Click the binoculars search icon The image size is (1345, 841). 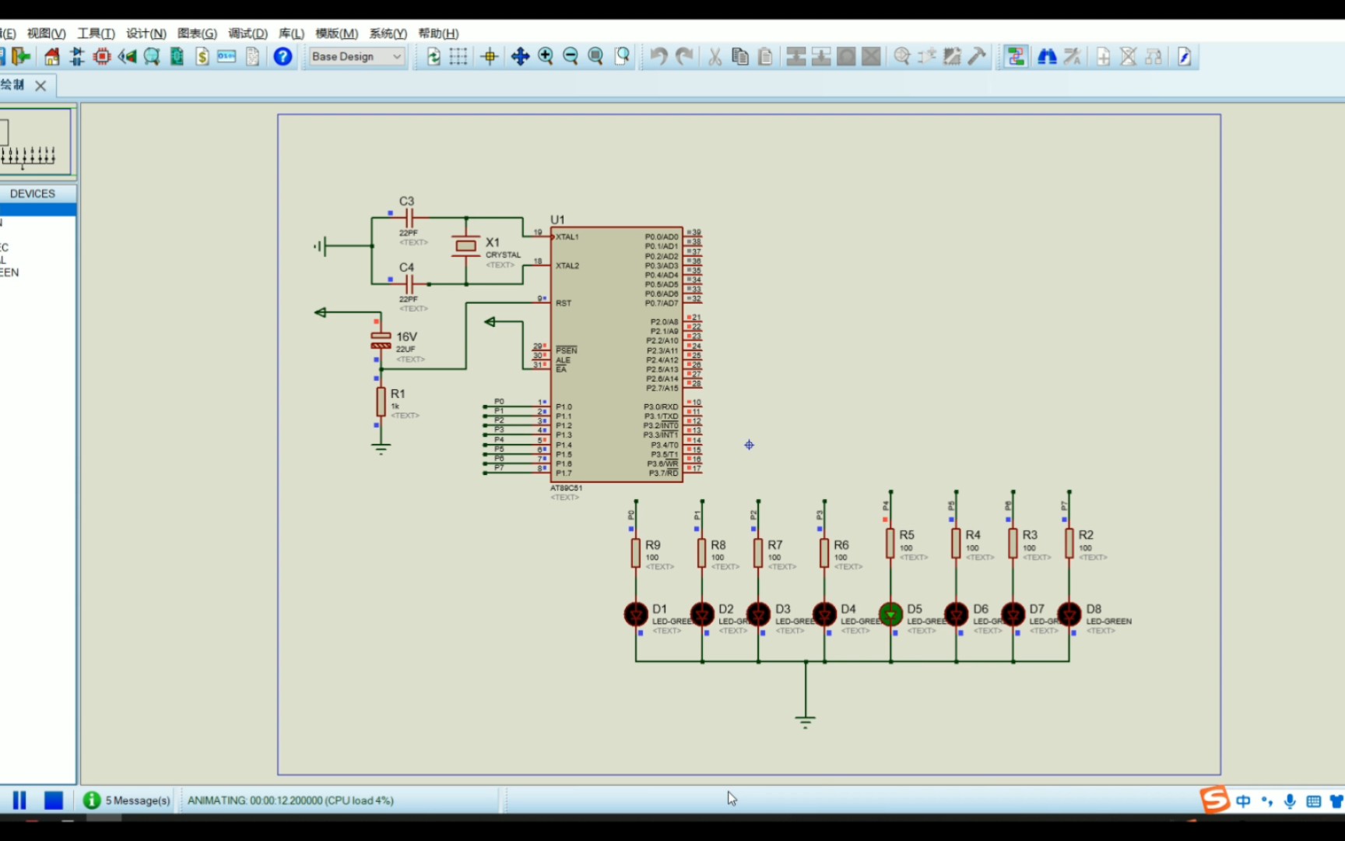tap(1047, 57)
